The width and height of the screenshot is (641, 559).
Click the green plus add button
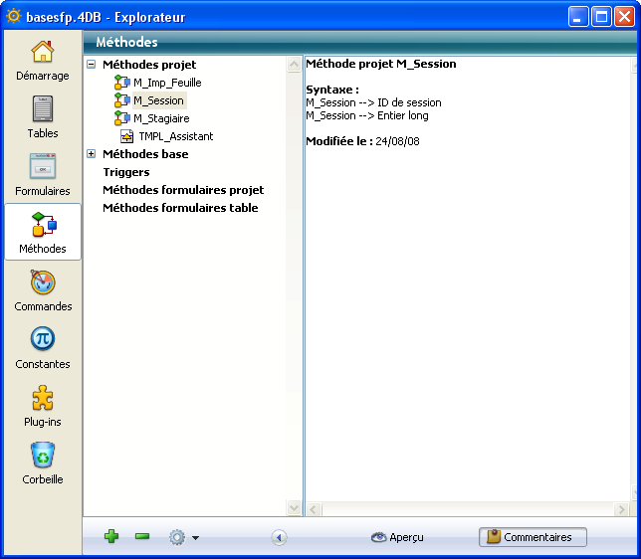point(111,537)
